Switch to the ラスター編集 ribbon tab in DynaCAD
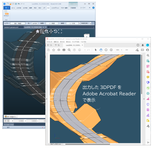The width and height of the screenshot is (152, 152). 64,8
